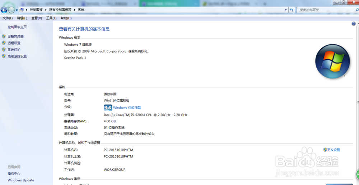Open 设备管理器 link
Image resolution: width=359 pixels, height=185 pixels.
(x=15, y=36)
